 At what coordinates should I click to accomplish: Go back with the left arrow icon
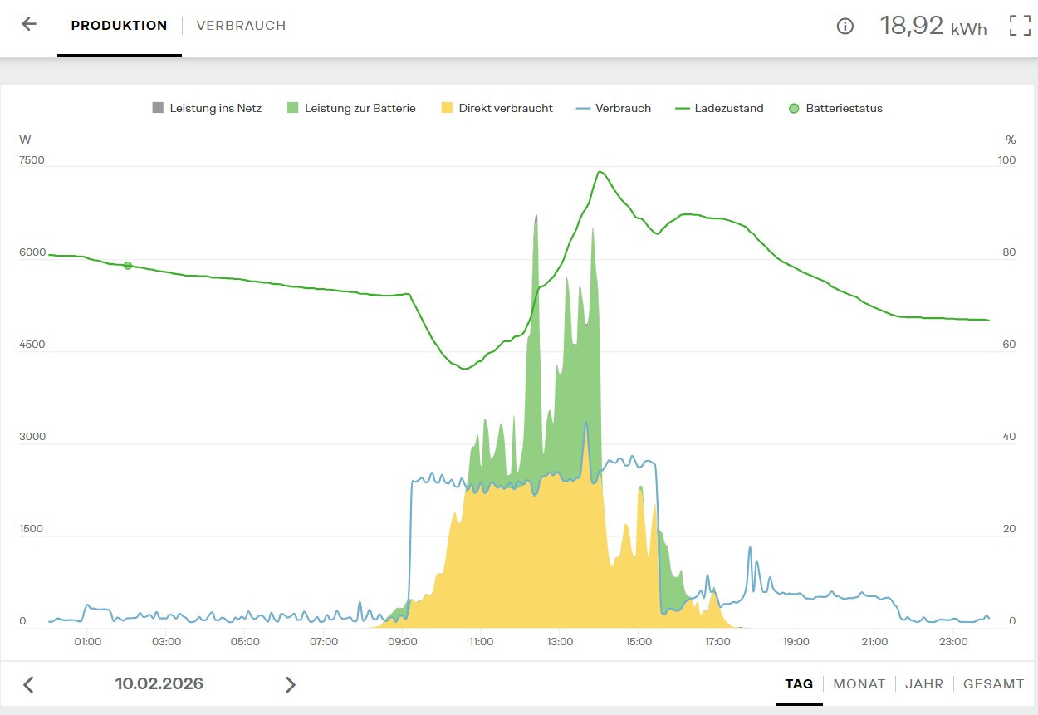pyautogui.click(x=29, y=24)
